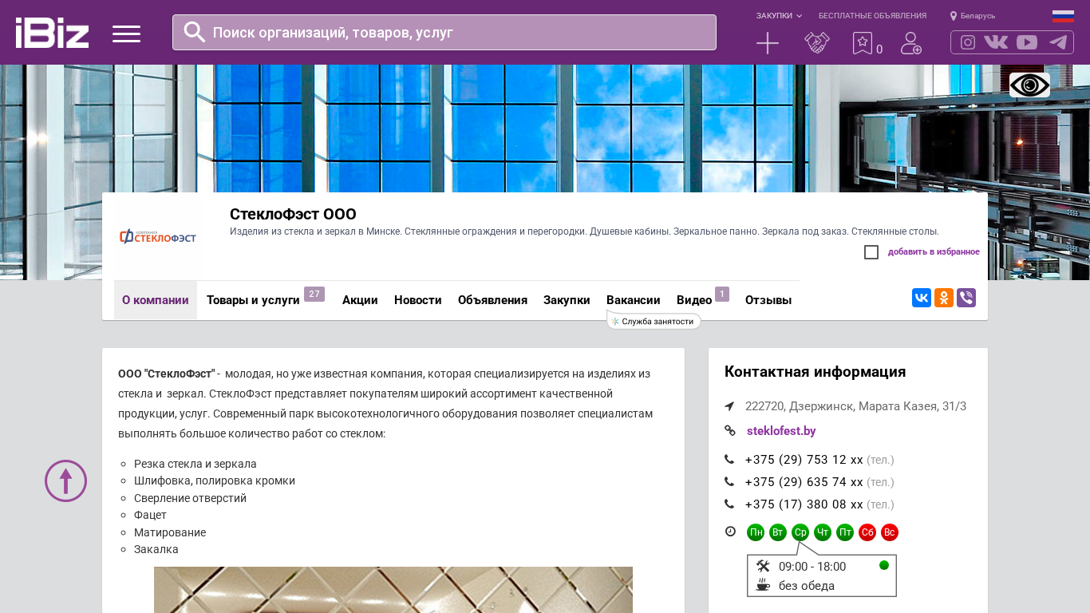Click the СтеклоФэст ООО company title
1090x613 pixels.
(293, 214)
